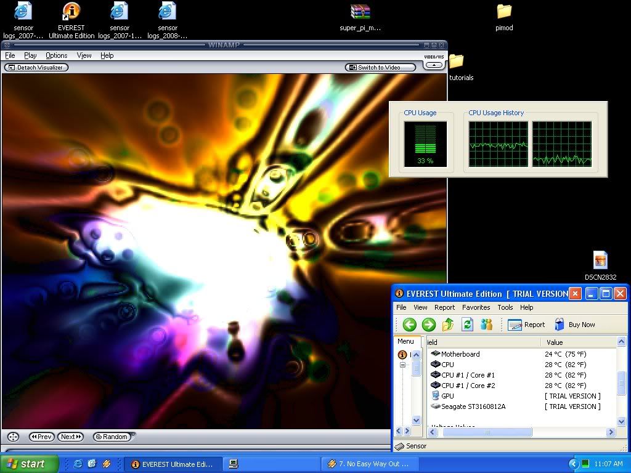631x473 pixels.
Task: Click the Value column header in EVEREST
Action: pyautogui.click(x=578, y=342)
